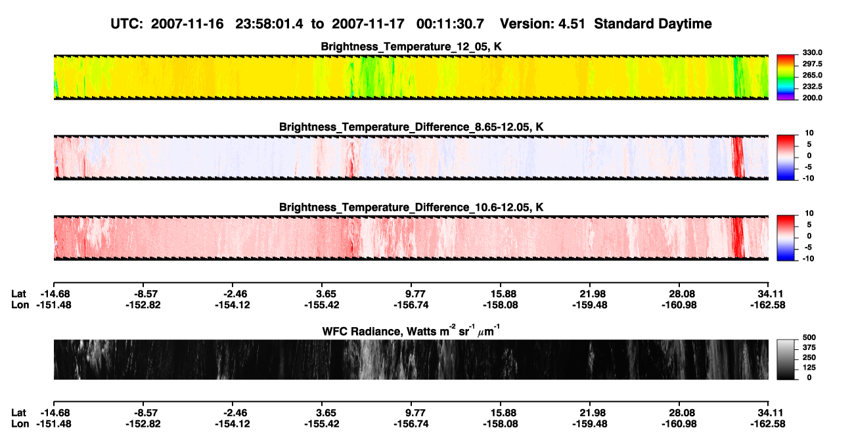The image size is (854, 438).
Task: Click longitude -155.42 on the upper axis
Action: click(x=322, y=305)
